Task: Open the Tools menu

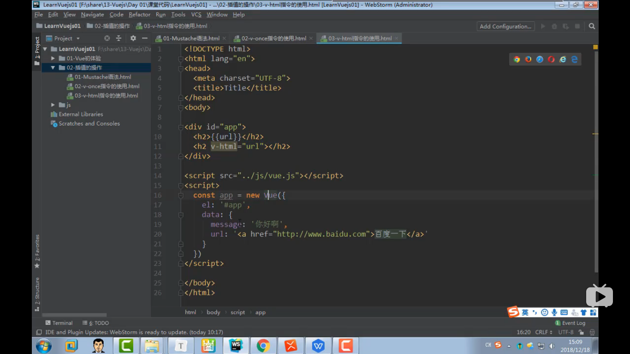Action: tap(178, 15)
